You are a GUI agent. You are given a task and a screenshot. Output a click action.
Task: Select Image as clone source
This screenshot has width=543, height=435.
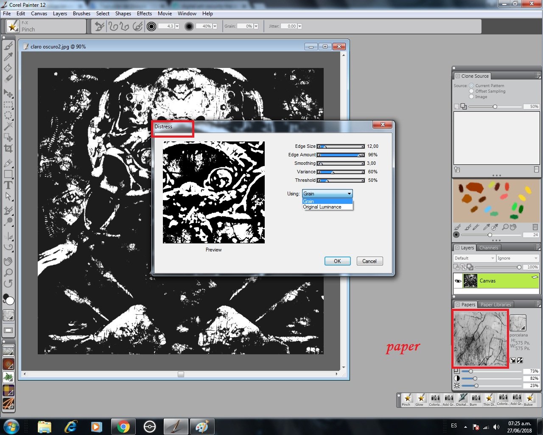(471, 97)
